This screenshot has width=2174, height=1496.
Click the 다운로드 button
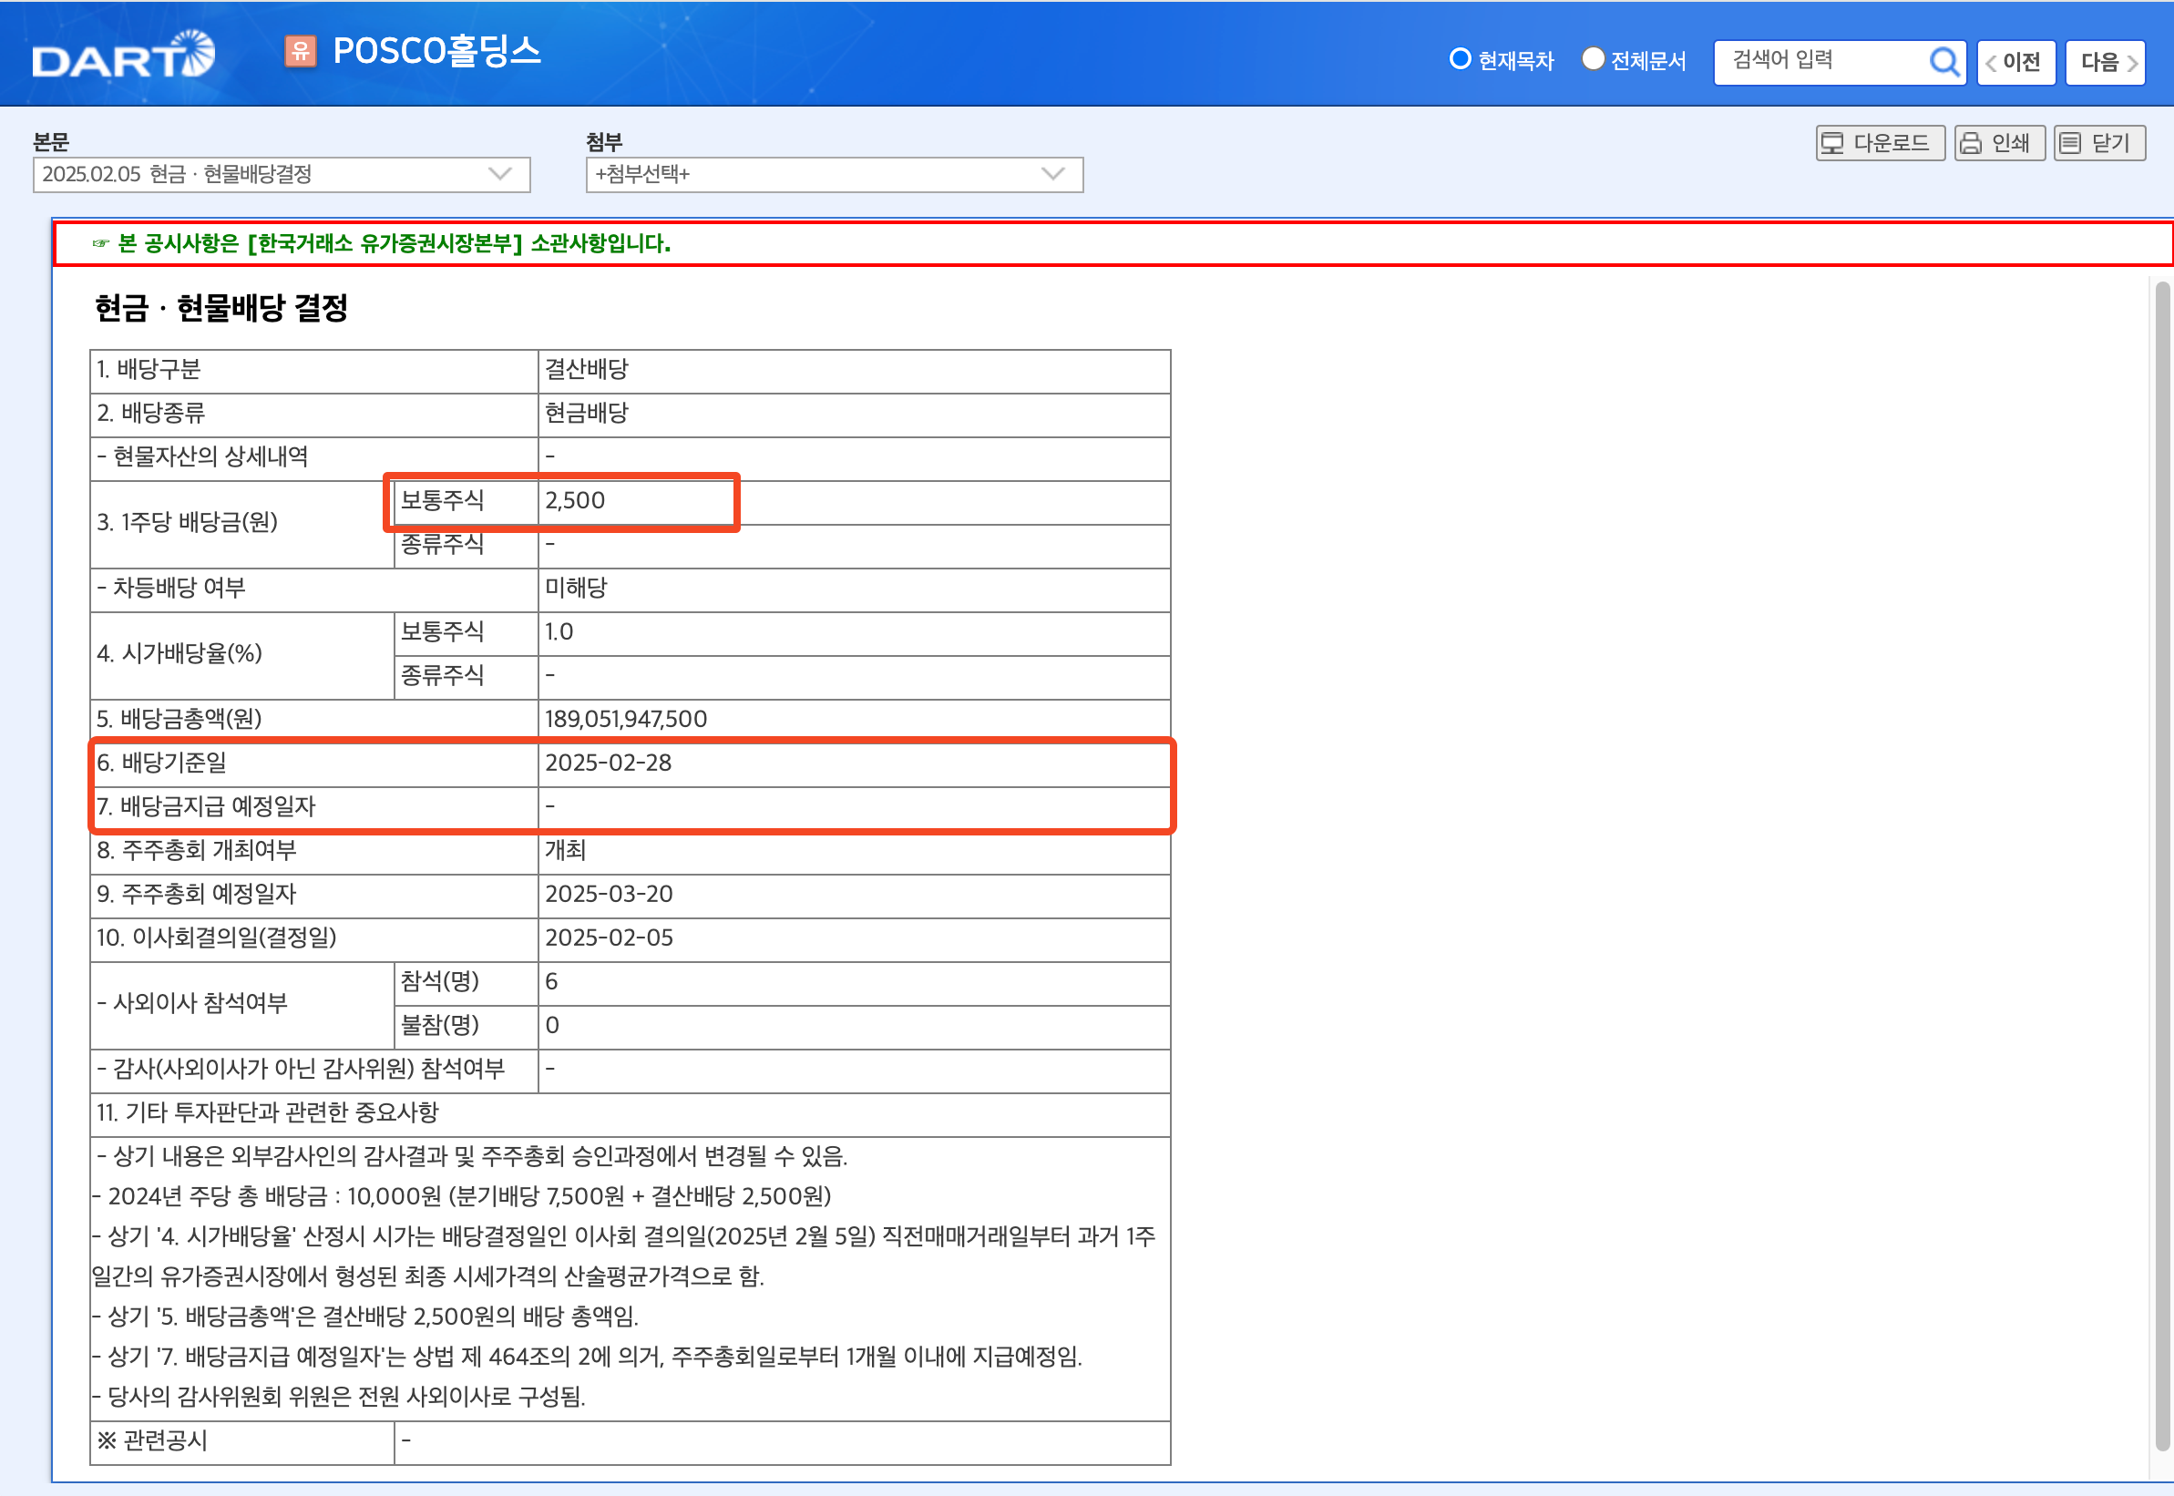1880,142
